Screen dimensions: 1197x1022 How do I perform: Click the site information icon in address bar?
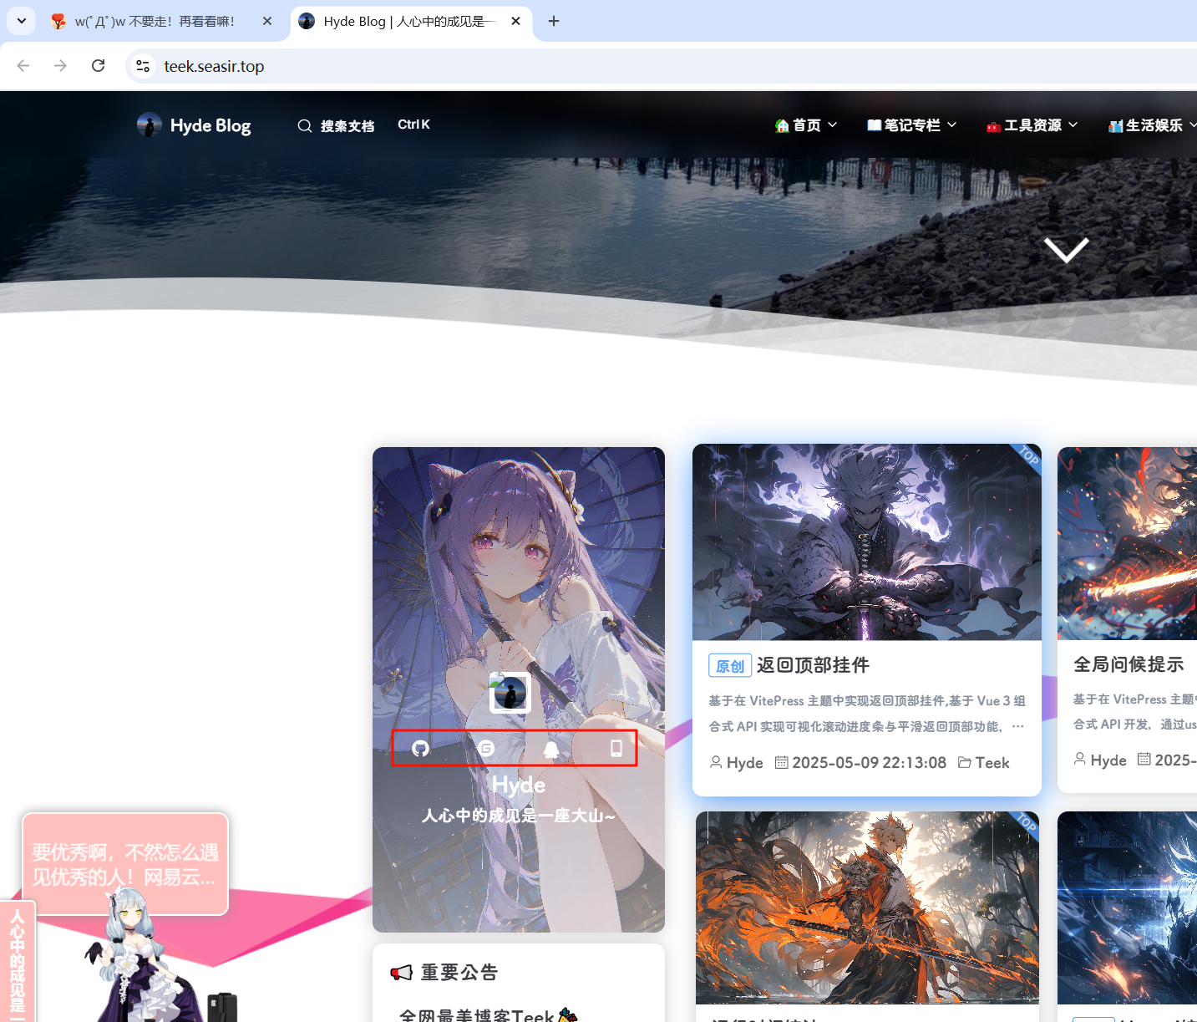click(143, 66)
